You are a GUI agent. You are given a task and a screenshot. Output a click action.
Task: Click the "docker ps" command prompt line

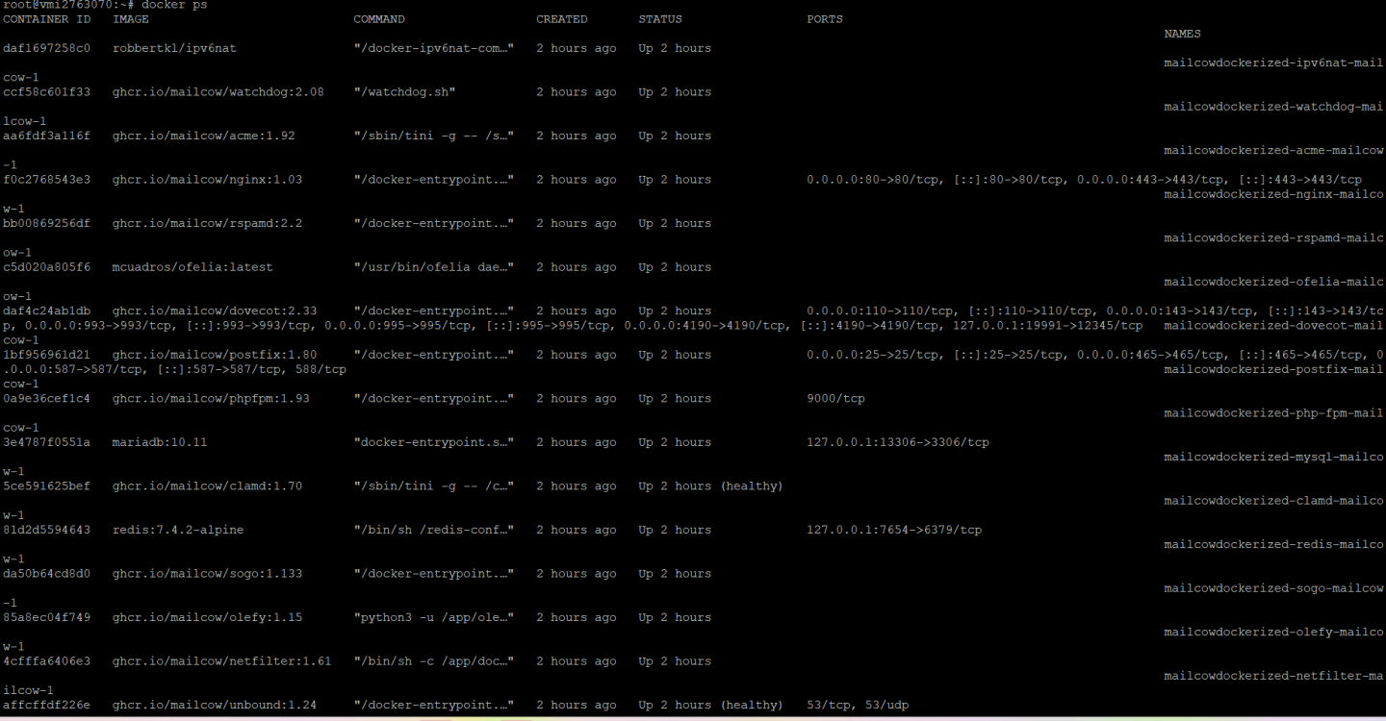click(104, 5)
